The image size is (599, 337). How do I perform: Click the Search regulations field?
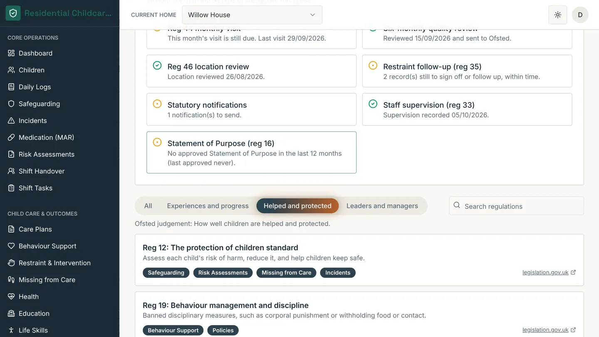(517, 206)
